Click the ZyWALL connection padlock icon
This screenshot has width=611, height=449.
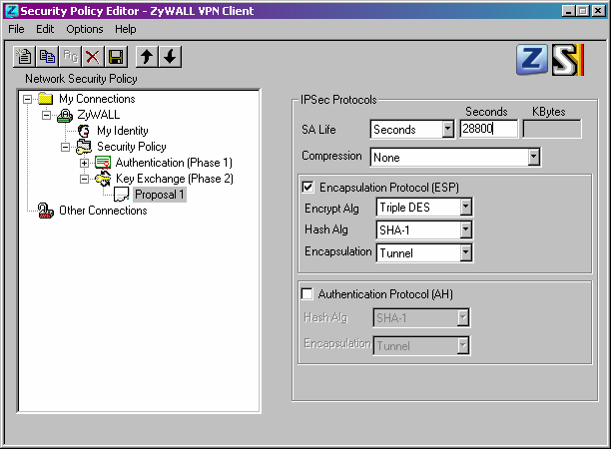65,115
